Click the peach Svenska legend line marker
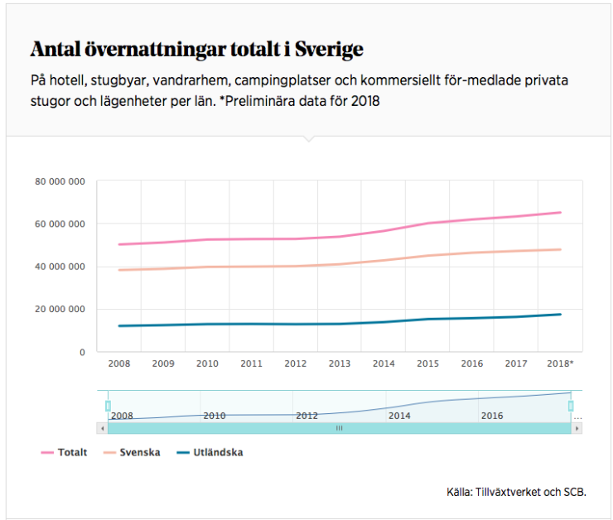613x520 pixels. [x=109, y=453]
